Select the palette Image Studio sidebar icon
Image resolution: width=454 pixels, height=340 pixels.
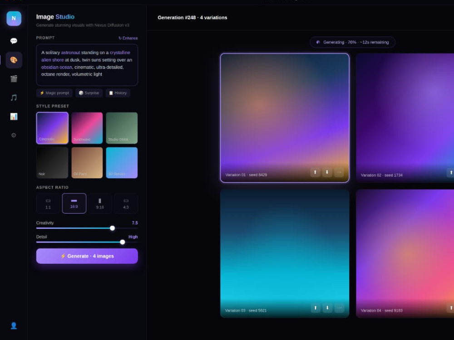point(14,60)
